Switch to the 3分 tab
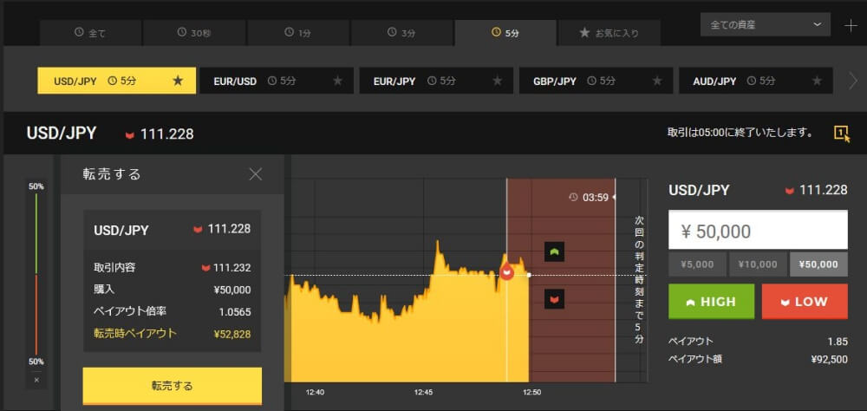Viewport: 867px width, 411px height. coord(402,33)
